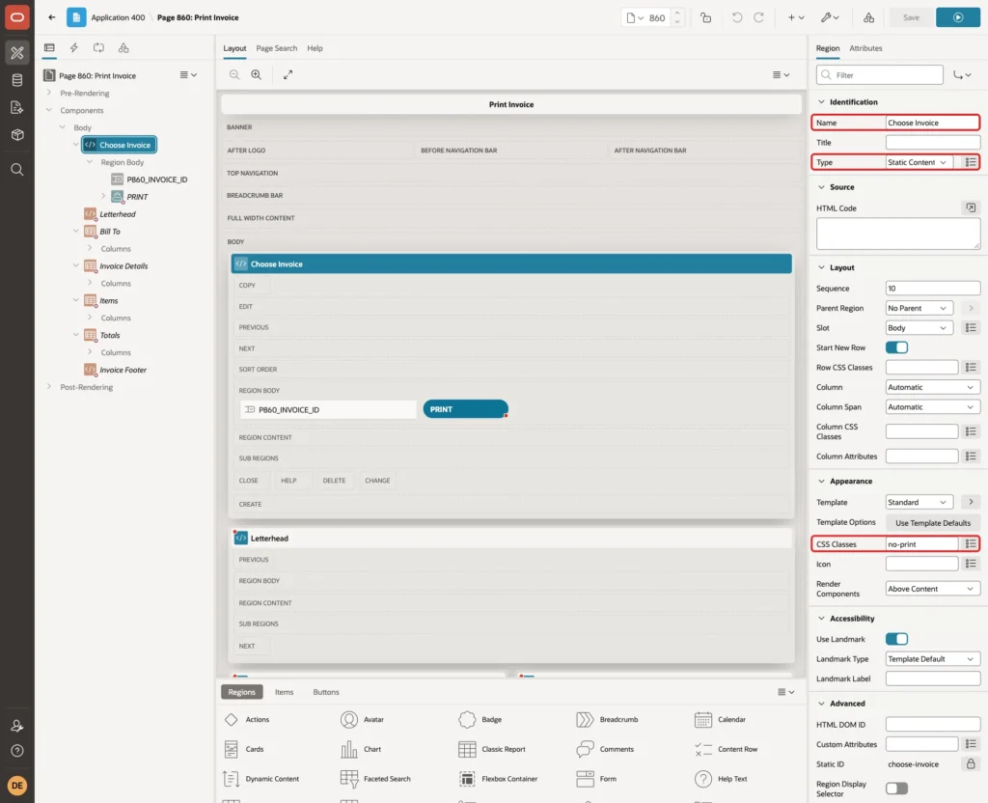Open Gallery cube icon in left sidebar
The height and width of the screenshot is (803, 988).
tap(17, 135)
